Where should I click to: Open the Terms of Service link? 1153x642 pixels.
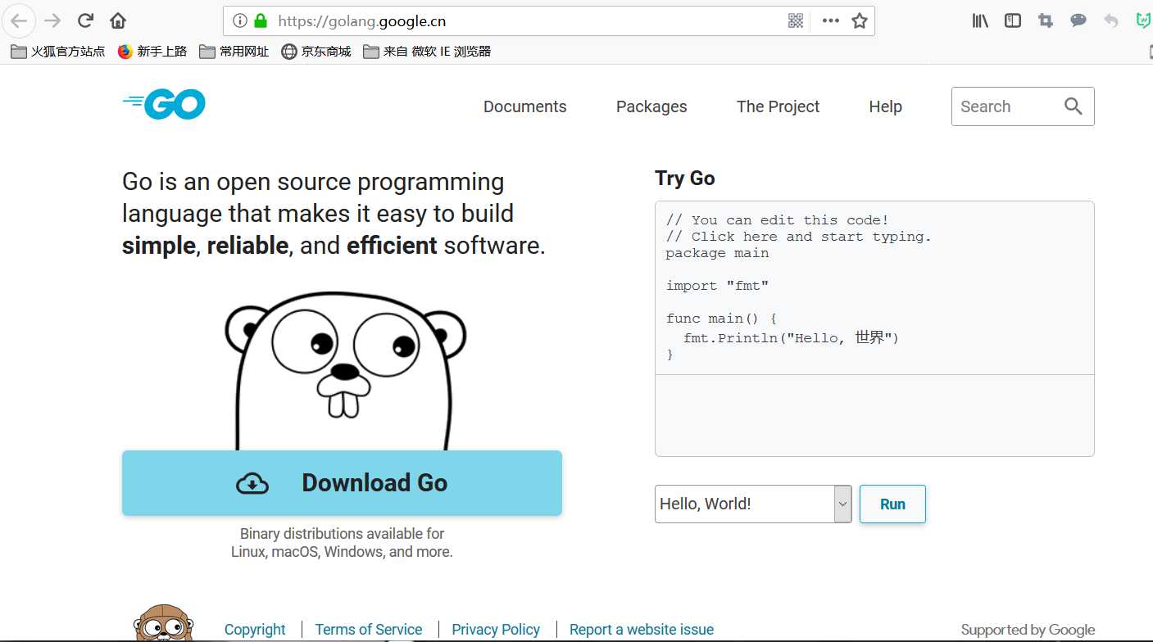coord(369,630)
